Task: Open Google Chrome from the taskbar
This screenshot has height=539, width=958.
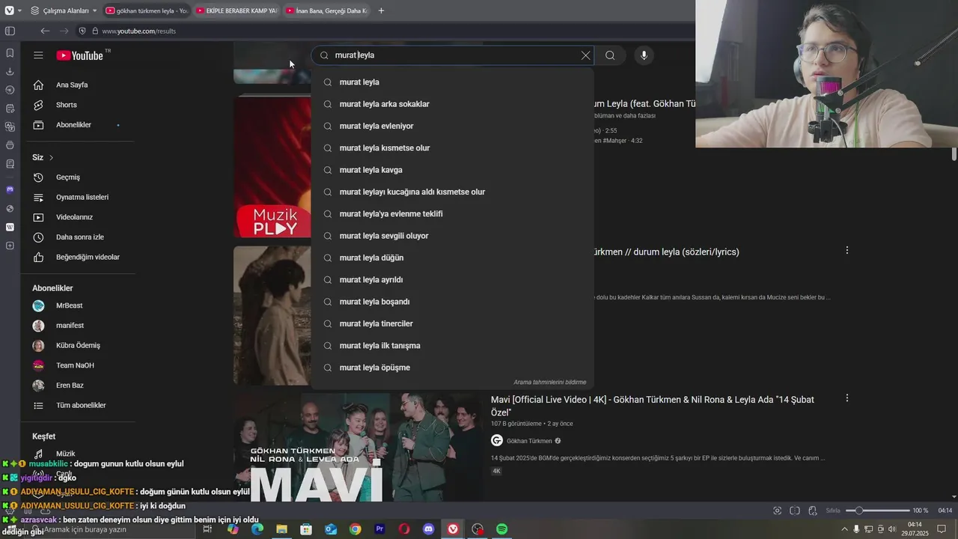Action: pos(355,529)
